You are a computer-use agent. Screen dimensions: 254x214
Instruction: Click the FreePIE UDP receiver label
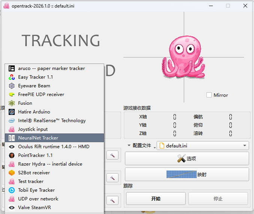[x=41, y=95]
